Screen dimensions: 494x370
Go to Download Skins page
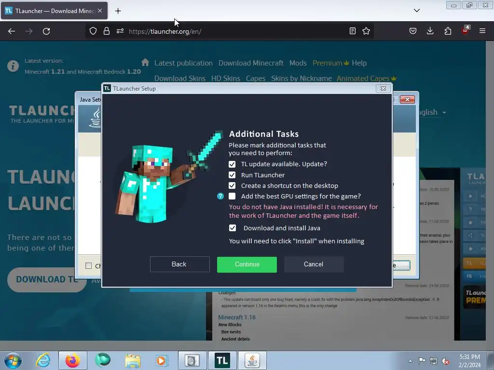(180, 79)
